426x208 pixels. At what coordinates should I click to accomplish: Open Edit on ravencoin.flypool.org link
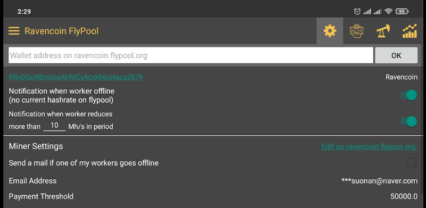pyautogui.click(x=368, y=147)
